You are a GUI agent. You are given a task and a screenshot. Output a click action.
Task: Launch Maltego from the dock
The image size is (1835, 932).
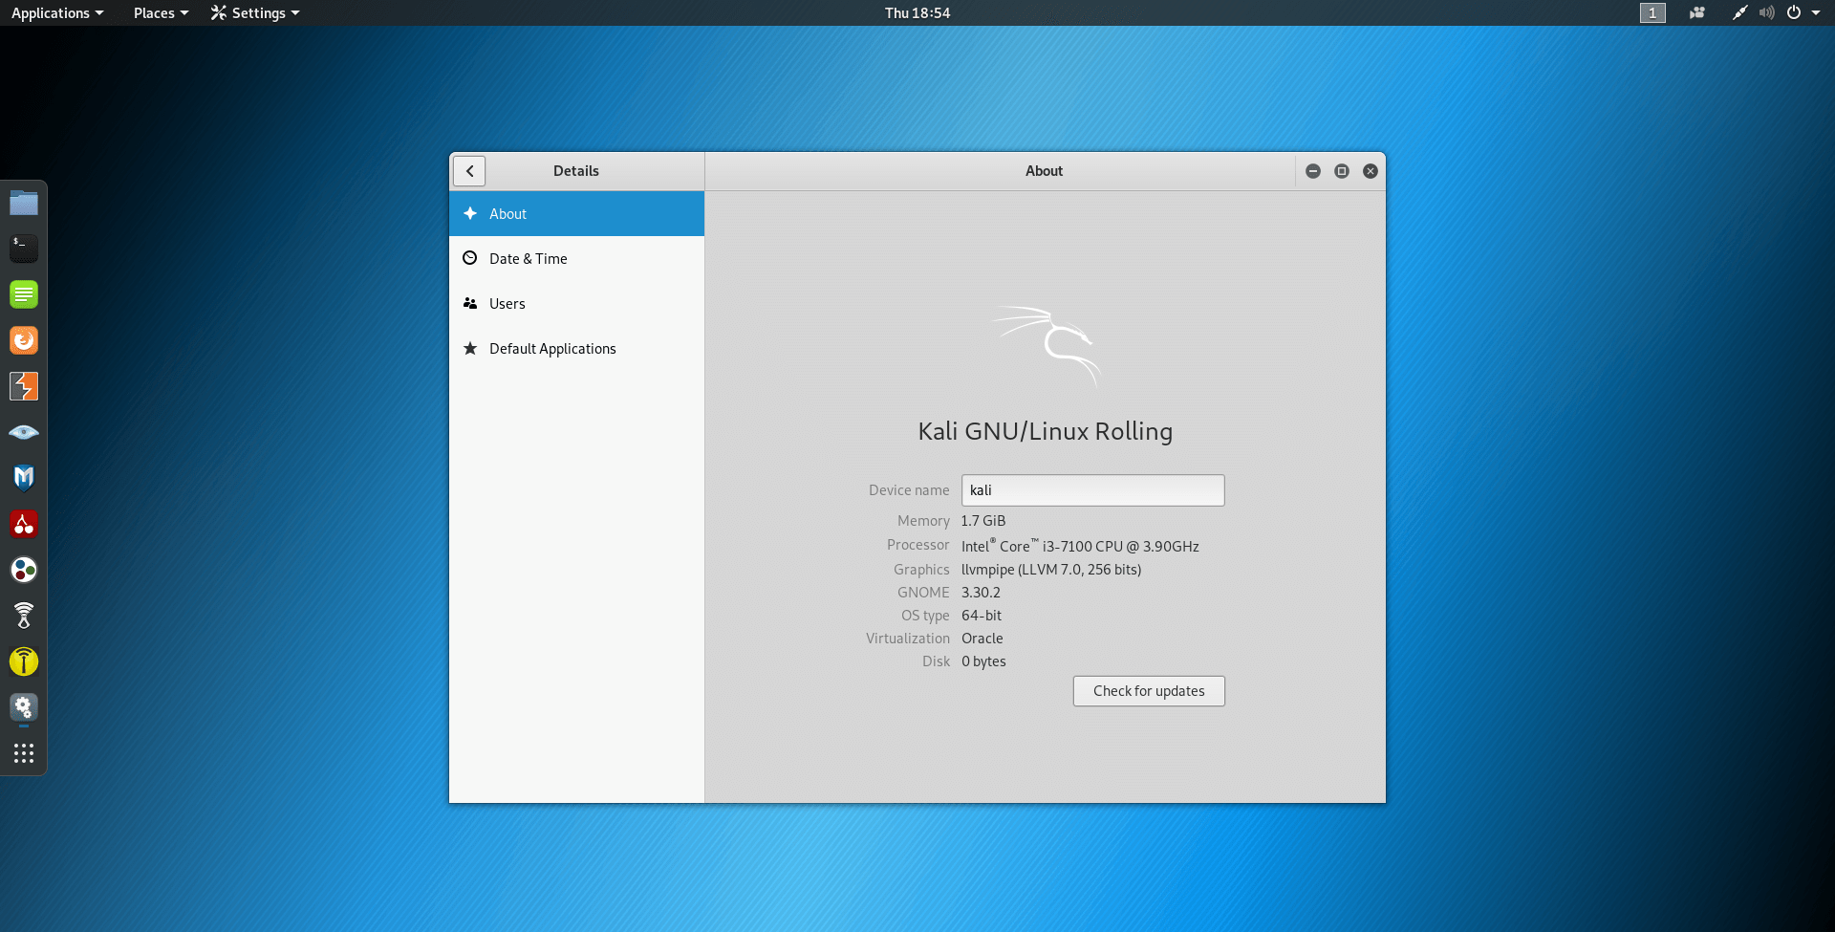[x=24, y=478]
